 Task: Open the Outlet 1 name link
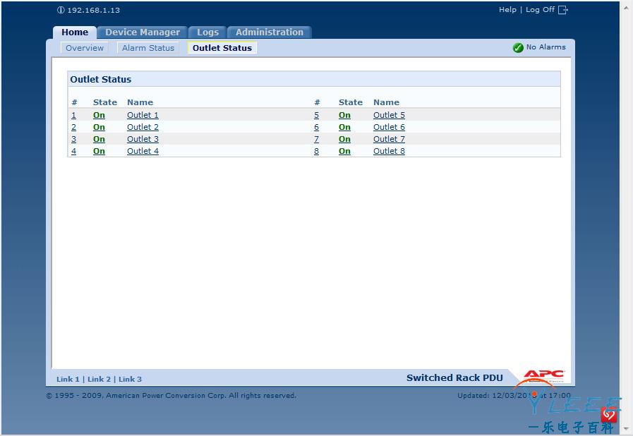(143, 115)
